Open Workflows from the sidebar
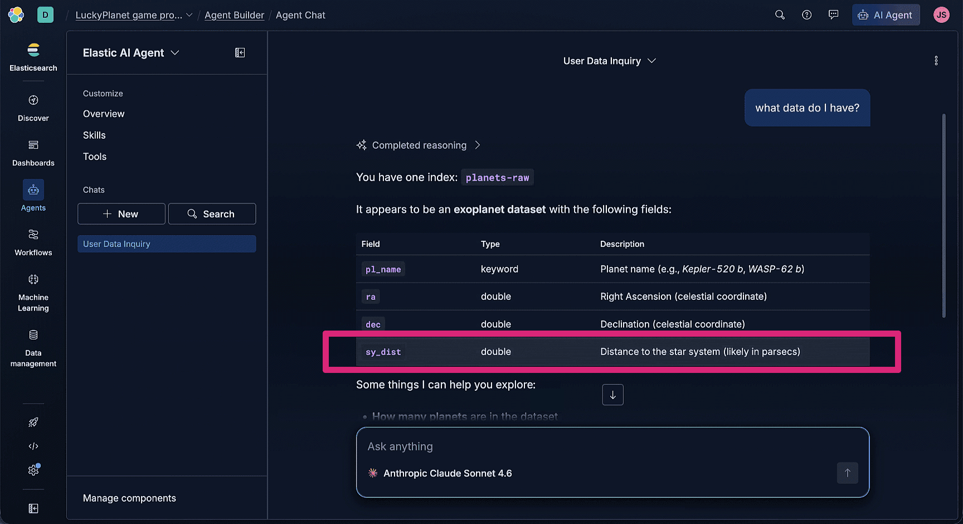 33,242
